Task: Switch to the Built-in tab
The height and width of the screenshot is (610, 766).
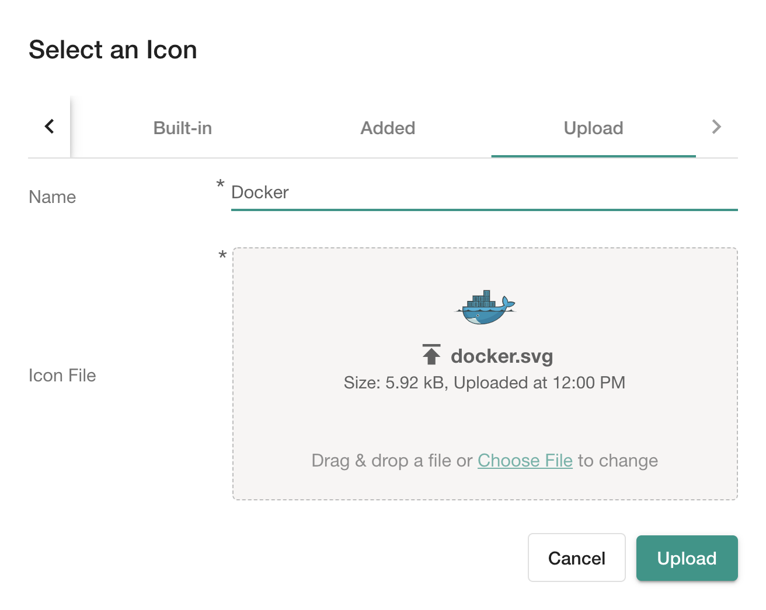Action: click(182, 128)
